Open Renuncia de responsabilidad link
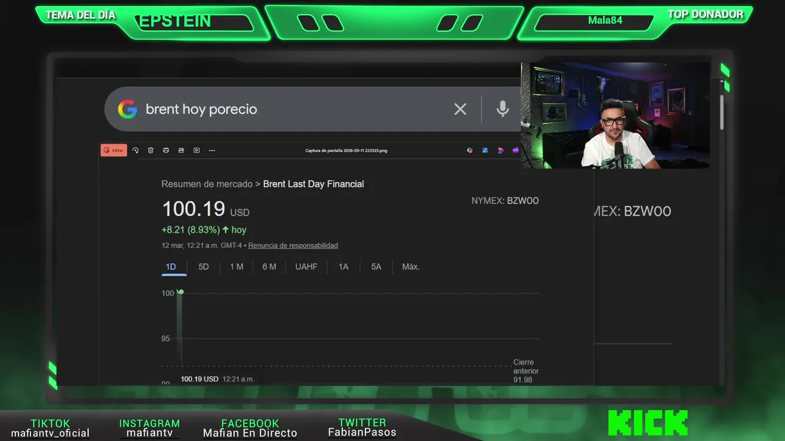The image size is (785, 441). pos(293,246)
